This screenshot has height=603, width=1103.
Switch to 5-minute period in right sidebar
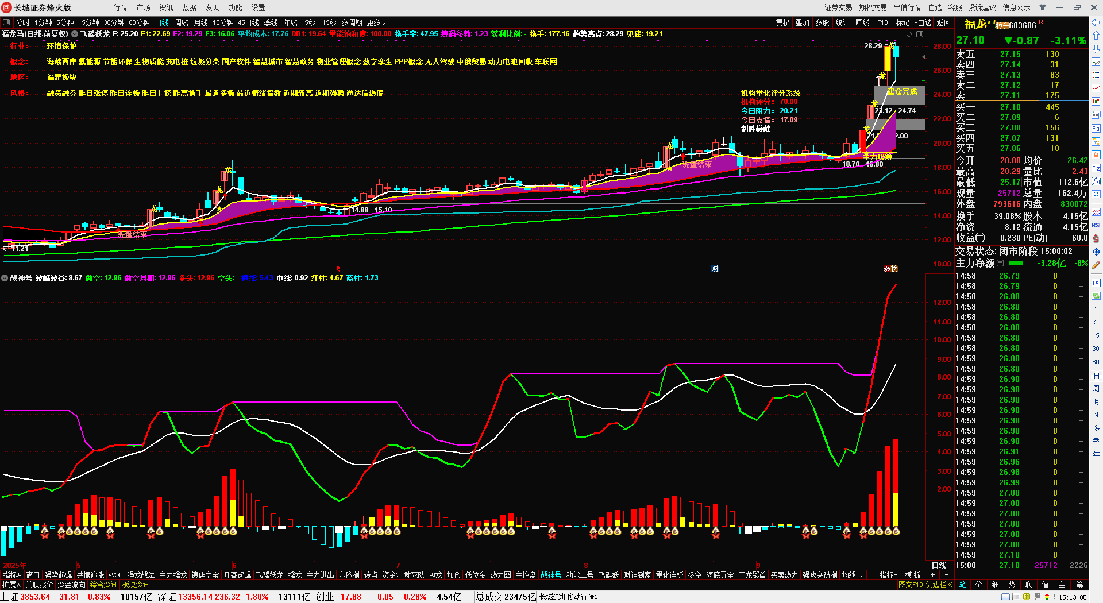coord(1096,322)
